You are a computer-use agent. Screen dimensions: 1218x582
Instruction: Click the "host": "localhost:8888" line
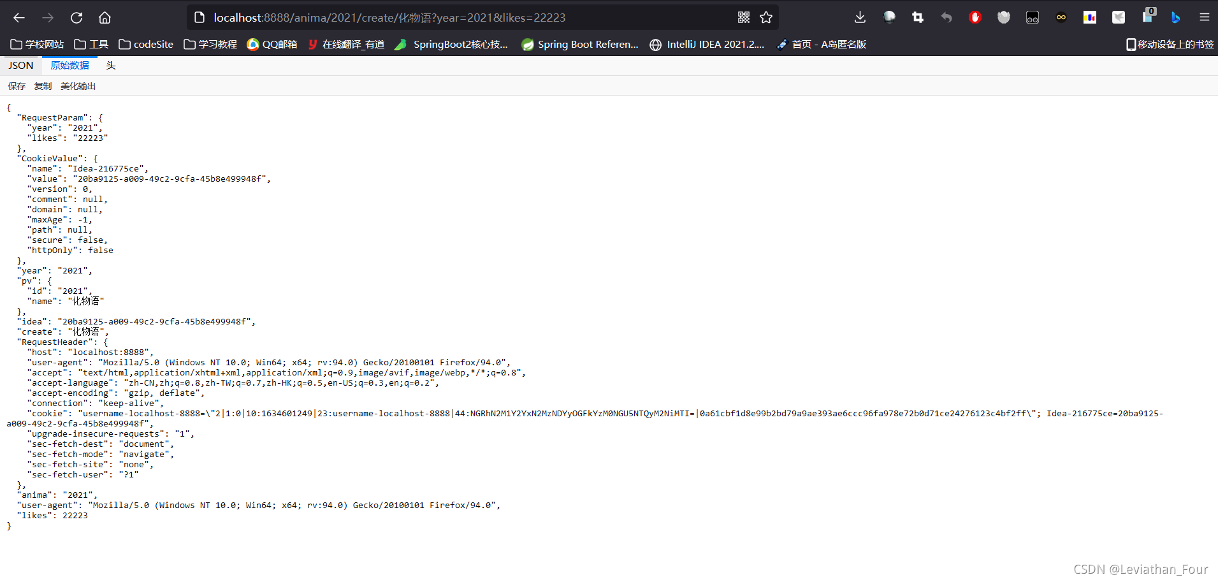(x=91, y=353)
